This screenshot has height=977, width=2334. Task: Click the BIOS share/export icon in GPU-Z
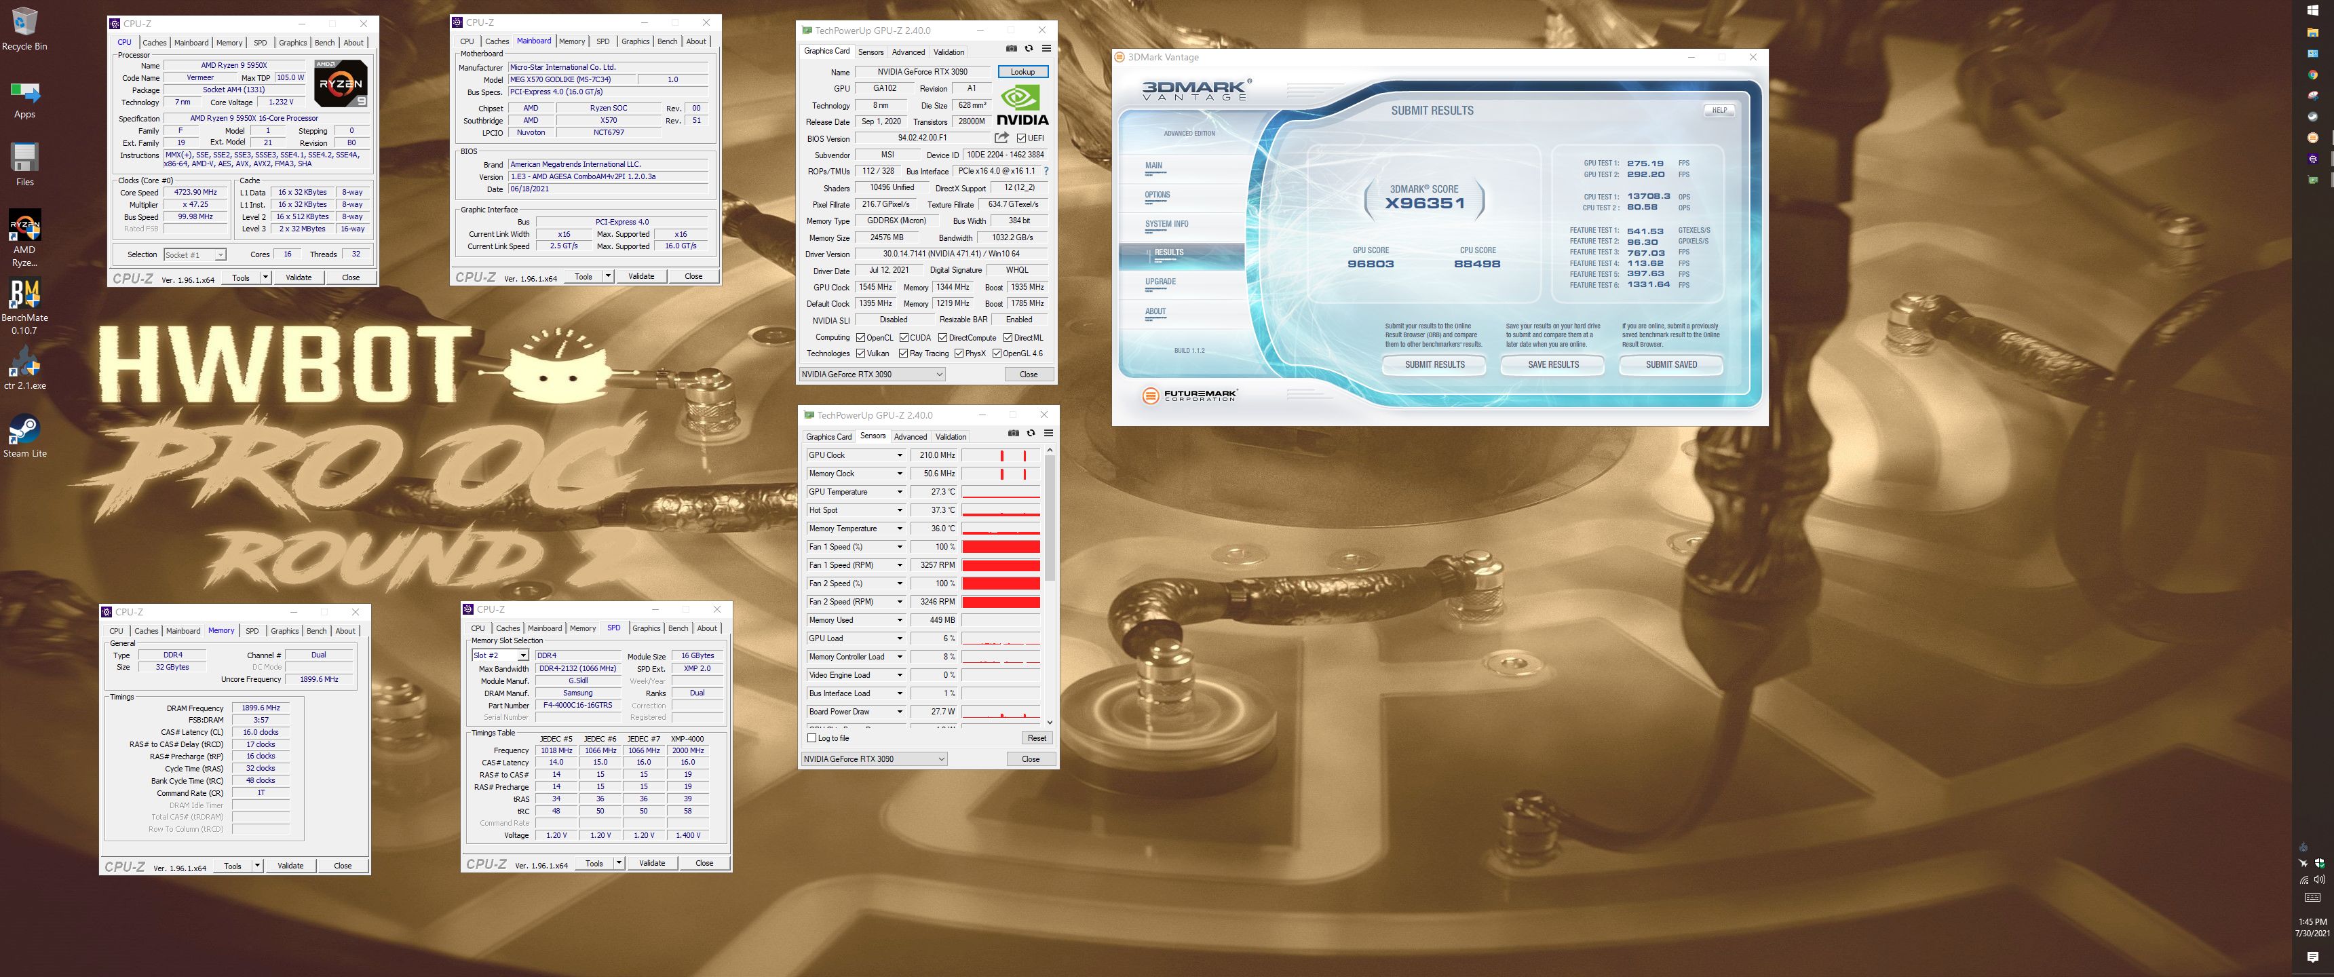[1001, 138]
